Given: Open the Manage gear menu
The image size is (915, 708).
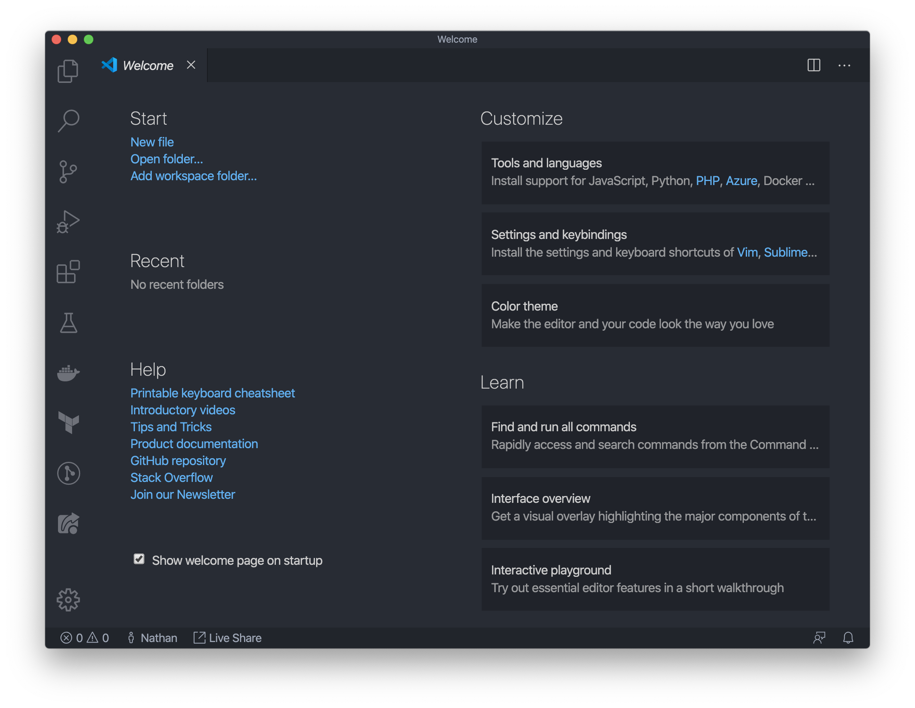Looking at the screenshot, I should pos(68,600).
